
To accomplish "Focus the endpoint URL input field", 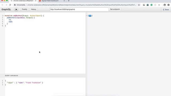I will 79,9.
